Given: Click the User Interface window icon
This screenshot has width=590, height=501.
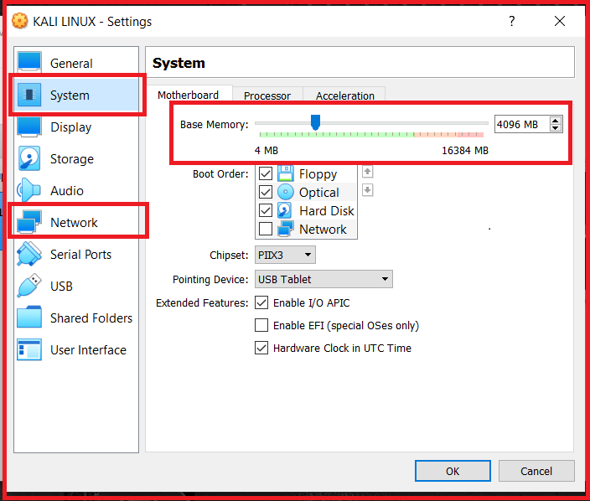Looking at the screenshot, I should [x=29, y=349].
